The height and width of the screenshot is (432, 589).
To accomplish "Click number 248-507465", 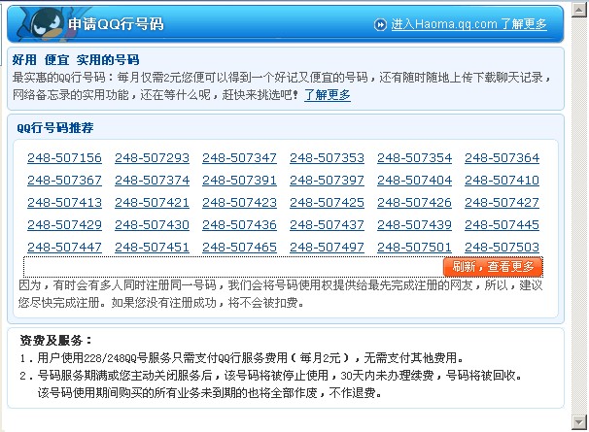I will click(240, 247).
